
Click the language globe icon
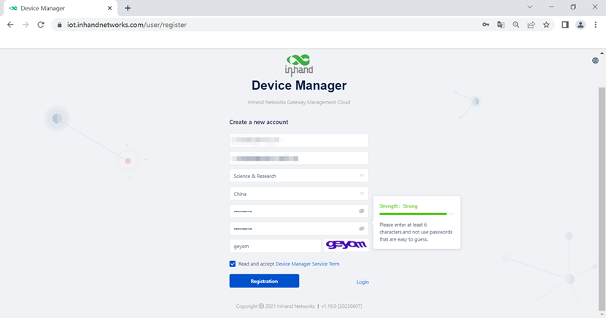(595, 61)
